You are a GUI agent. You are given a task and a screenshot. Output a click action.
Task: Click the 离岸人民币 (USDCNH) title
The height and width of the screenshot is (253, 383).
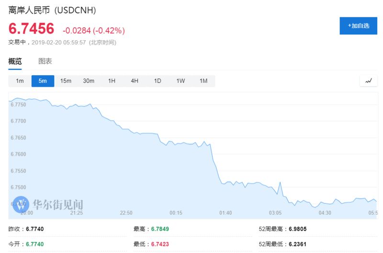[52, 10]
